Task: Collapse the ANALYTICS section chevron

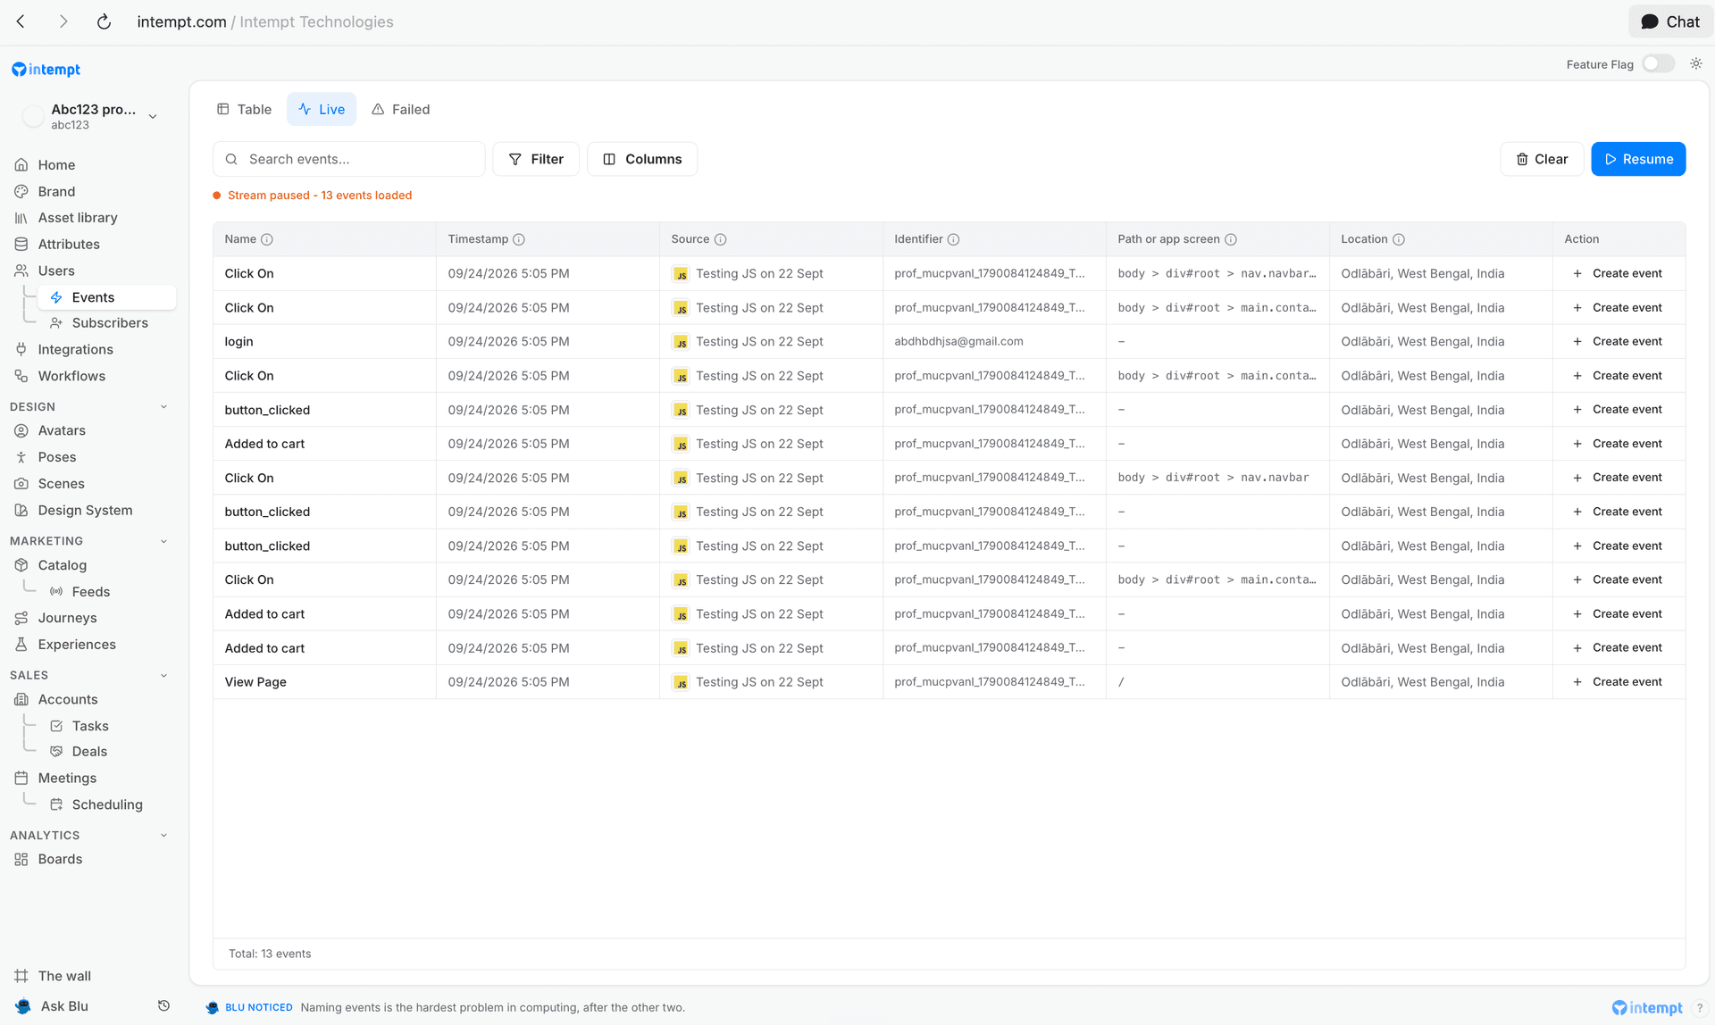Action: pos(163,836)
